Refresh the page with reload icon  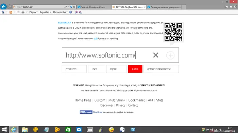(x=74, y=7)
